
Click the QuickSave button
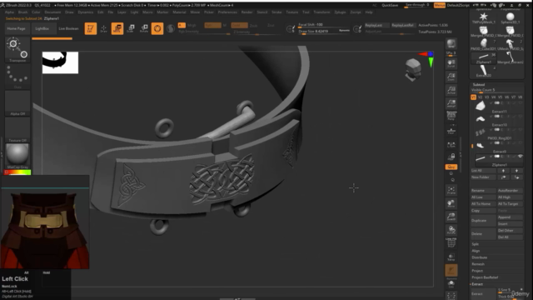coord(390,6)
